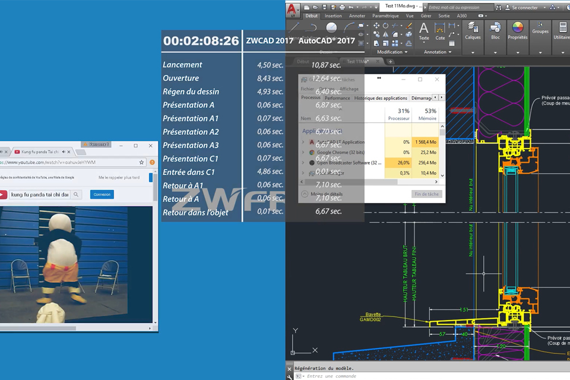Open the Propriétés panel dropdown

518,52
